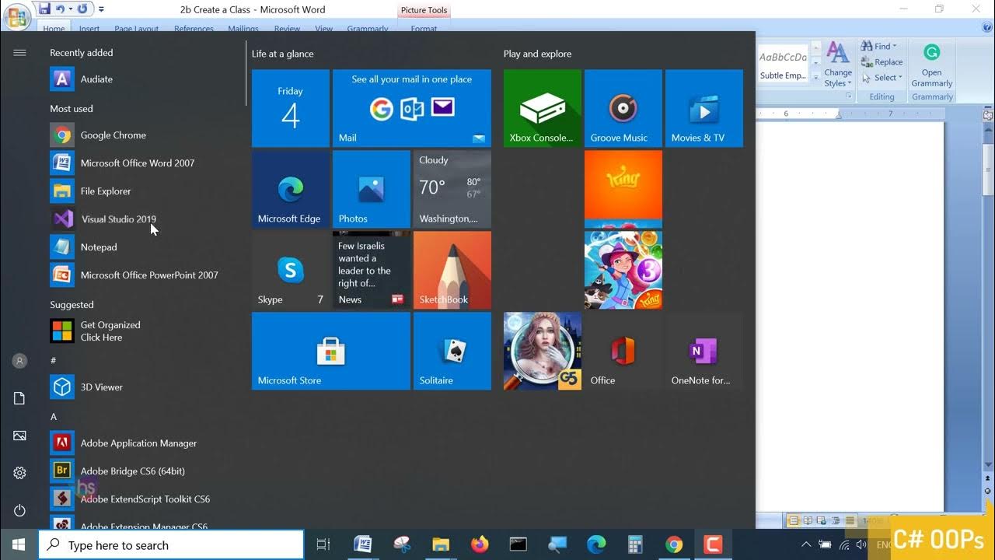995x560 pixels.
Task: Click the Start menu hamburger expand button
Action: point(20,53)
